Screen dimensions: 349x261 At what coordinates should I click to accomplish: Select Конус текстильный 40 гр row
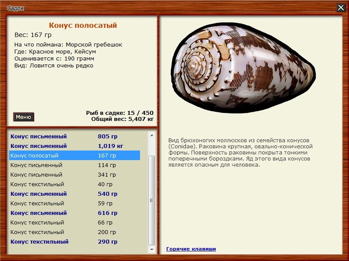coord(75,184)
